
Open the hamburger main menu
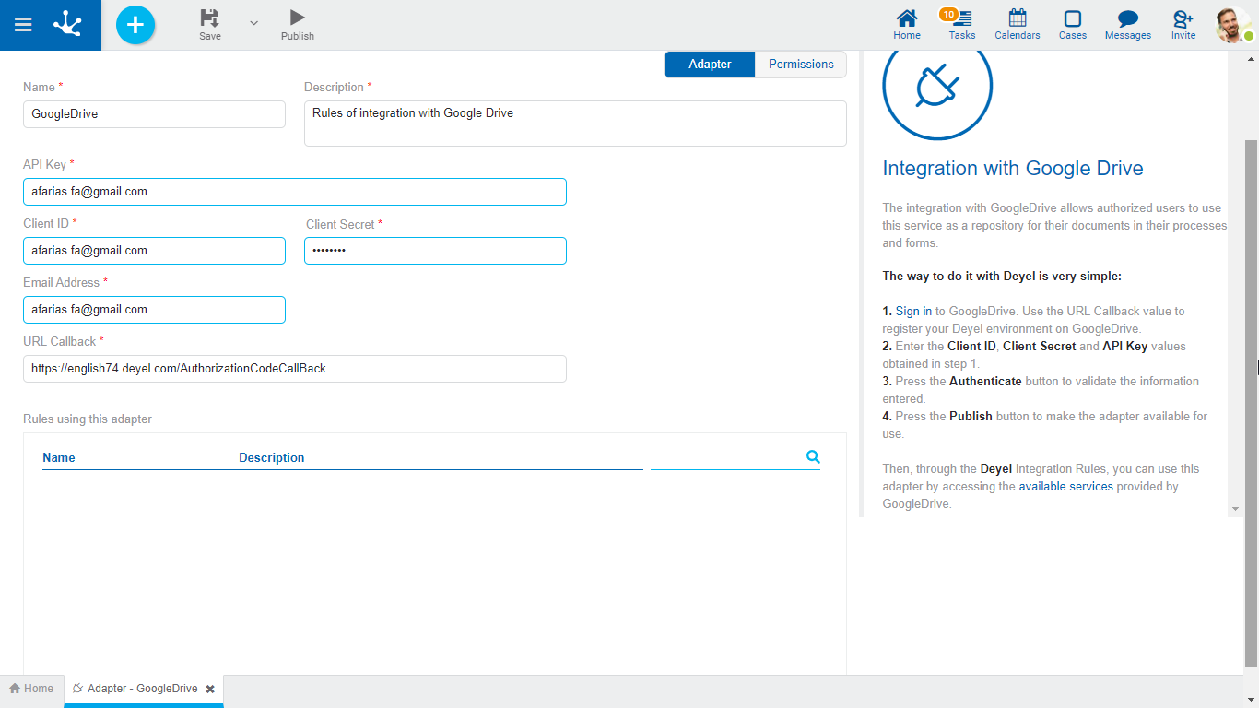tap(23, 25)
